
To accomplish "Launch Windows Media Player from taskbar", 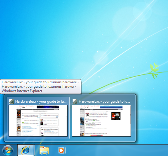I will [62, 150].
